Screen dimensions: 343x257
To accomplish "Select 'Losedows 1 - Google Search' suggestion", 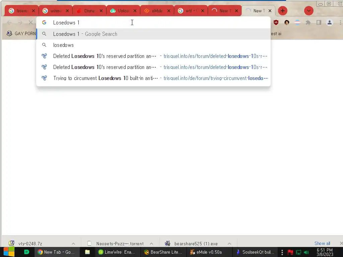I will (x=153, y=34).
